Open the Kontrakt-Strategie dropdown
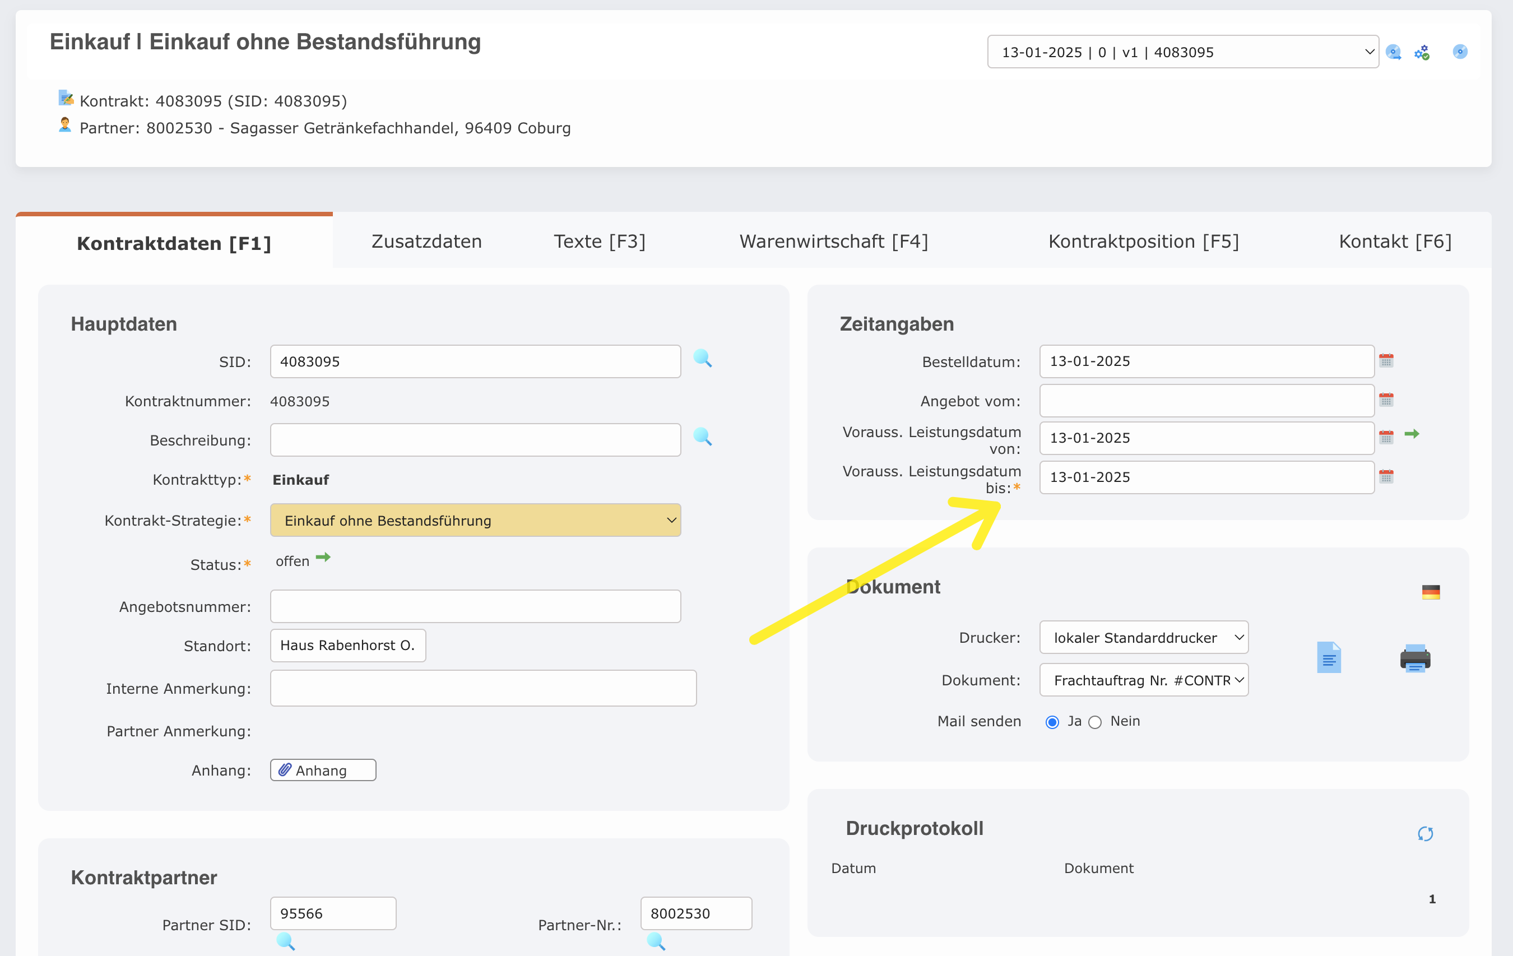 tap(475, 520)
